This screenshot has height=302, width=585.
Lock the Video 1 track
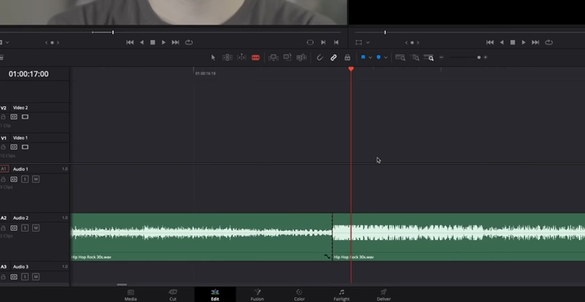click(3, 147)
